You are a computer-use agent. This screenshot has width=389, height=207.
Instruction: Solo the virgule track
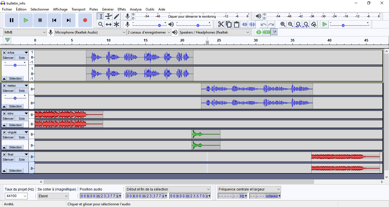point(22,137)
